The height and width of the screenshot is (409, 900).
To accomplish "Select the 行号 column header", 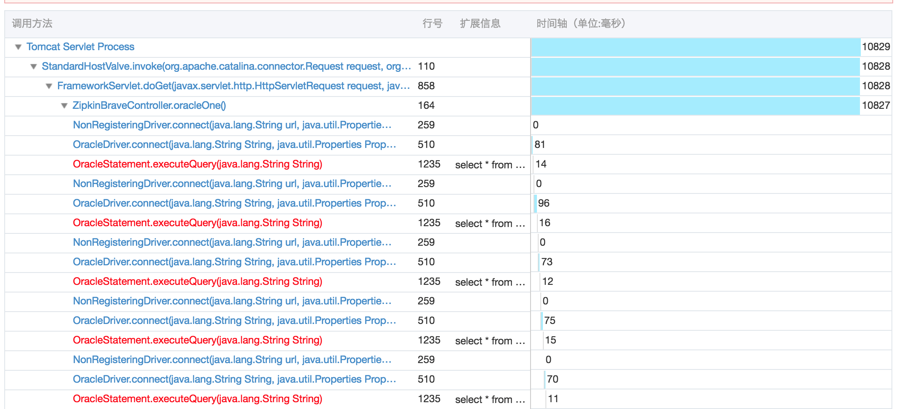I will pyautogui.click(x=432, y=23).
